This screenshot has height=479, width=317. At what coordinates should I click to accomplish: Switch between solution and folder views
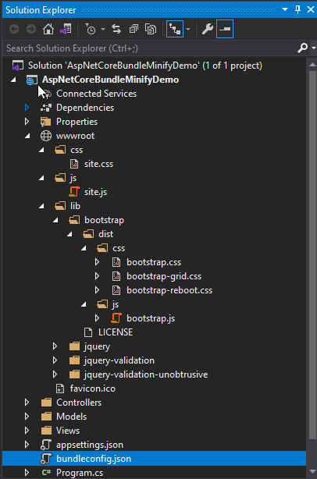(66, 30)
